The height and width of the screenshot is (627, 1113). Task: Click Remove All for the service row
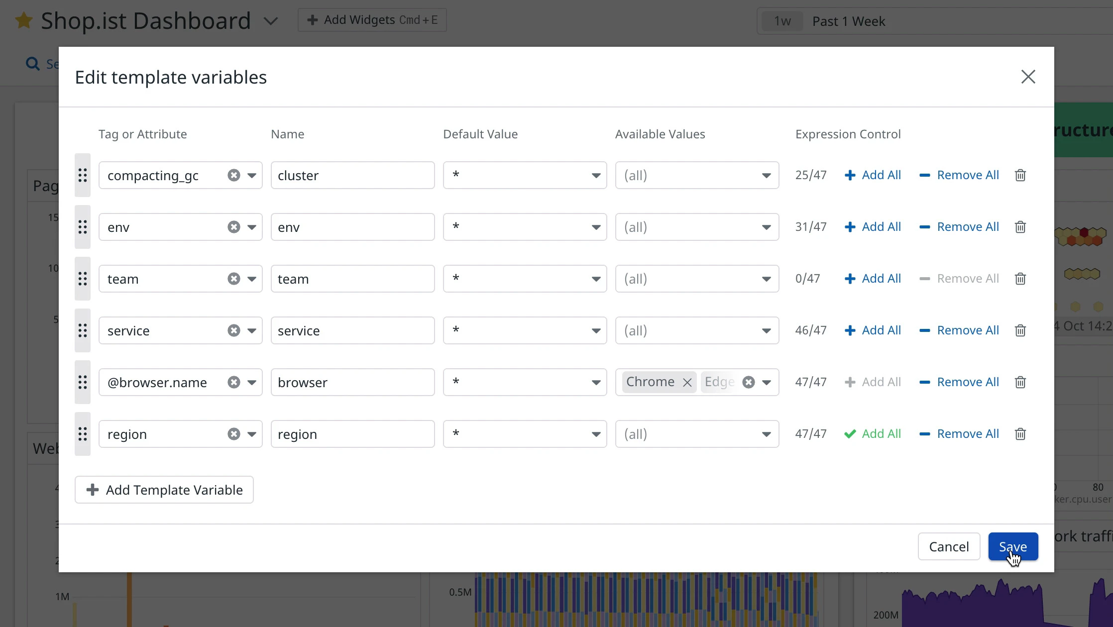click(959, 330)
